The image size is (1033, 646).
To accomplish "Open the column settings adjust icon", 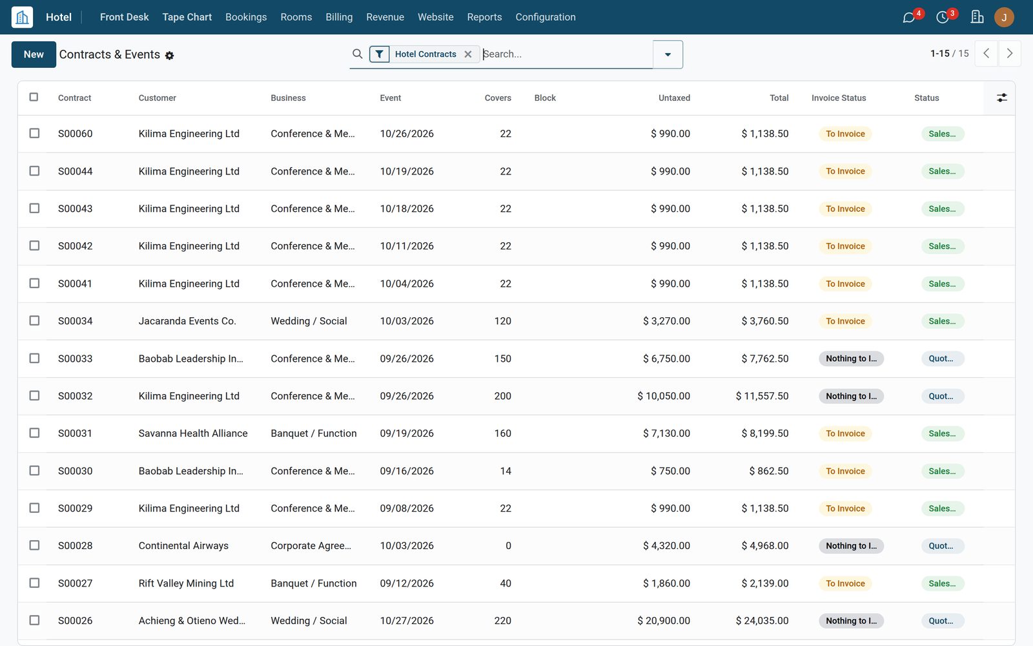I will [x=1001, y=98].
